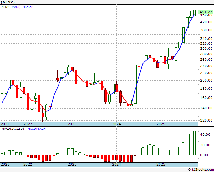Click the 120.00 price axis label

point(206,120)
